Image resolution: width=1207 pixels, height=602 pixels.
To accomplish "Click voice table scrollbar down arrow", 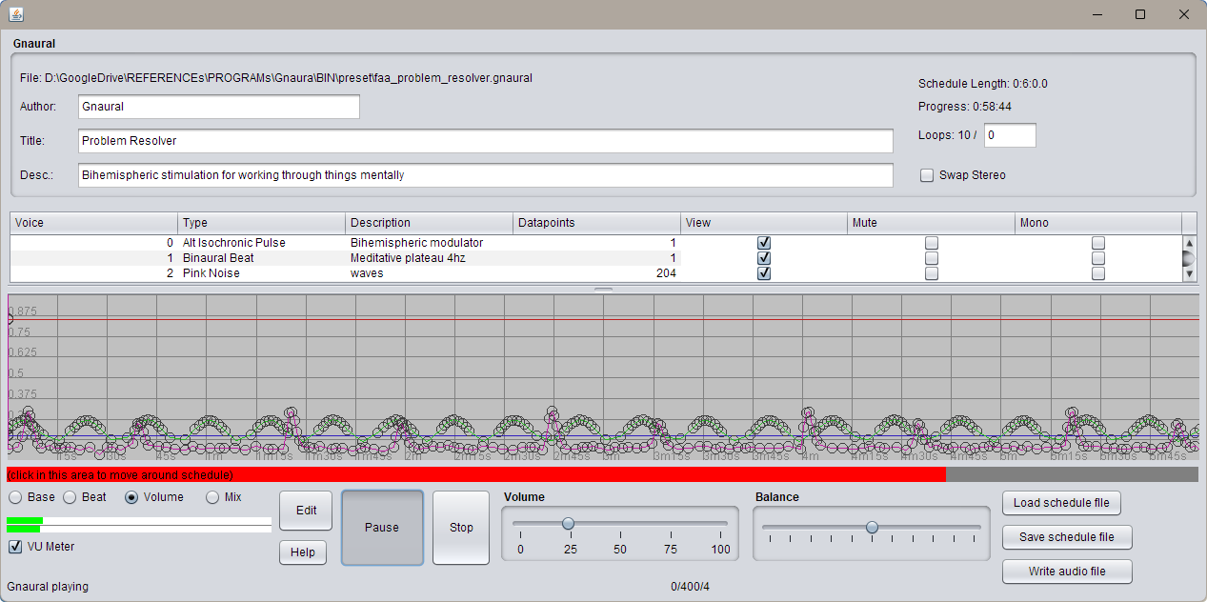I will pos(1189,274).
